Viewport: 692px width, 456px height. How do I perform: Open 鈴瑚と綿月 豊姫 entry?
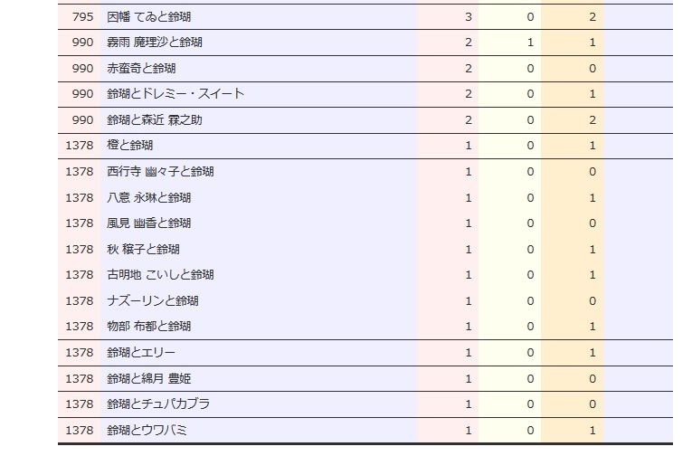[148, 379]
